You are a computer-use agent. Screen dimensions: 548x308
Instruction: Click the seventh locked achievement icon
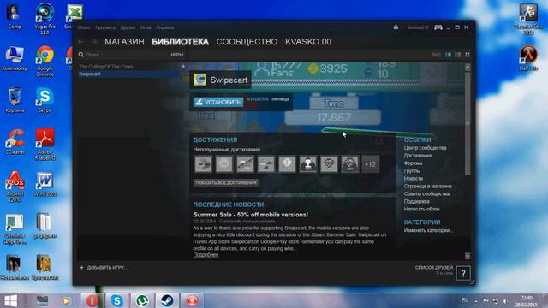[329, 163]
